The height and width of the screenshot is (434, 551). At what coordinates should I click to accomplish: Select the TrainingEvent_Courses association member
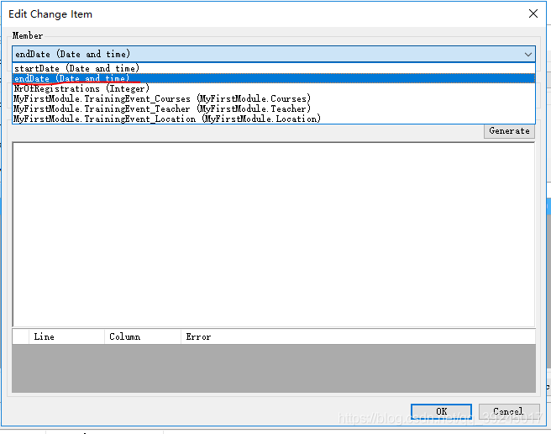click(x=161, y=98)
